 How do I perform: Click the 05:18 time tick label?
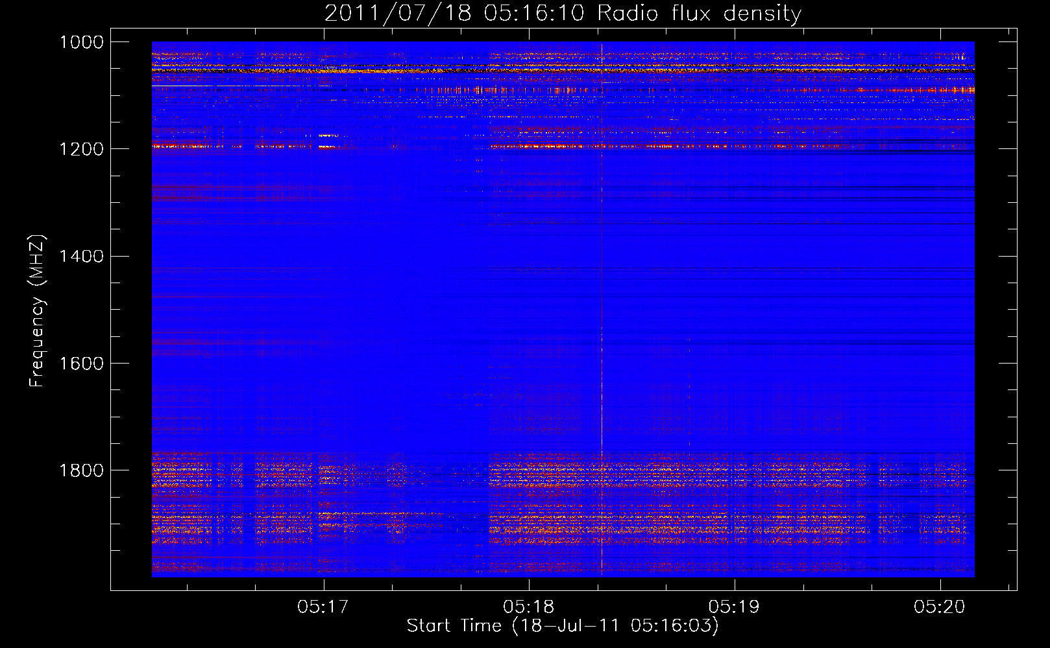click(529, 607)
